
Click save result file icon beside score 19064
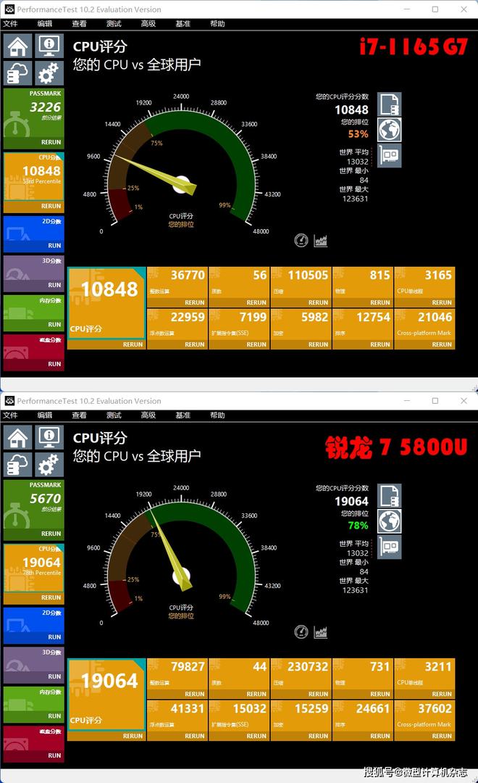389,496
